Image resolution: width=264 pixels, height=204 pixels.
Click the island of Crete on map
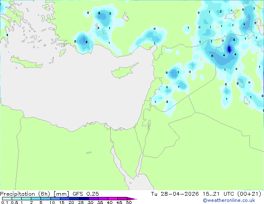(26, 62)
